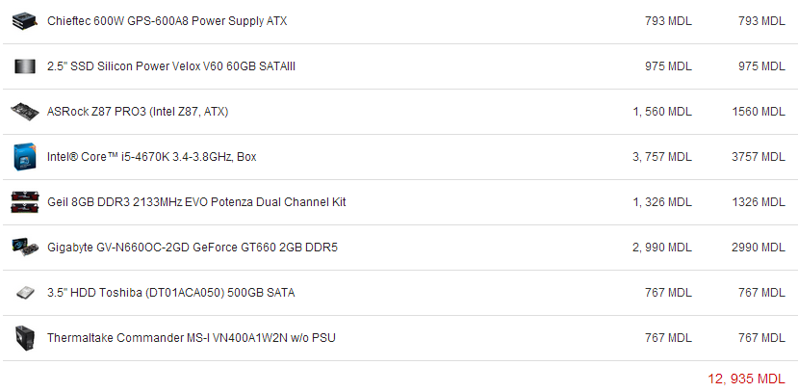Click the Geil DDR3 memory kit icon
Image resolution: width=798 pixels, height=392 pixels.
tap(24, 202)
